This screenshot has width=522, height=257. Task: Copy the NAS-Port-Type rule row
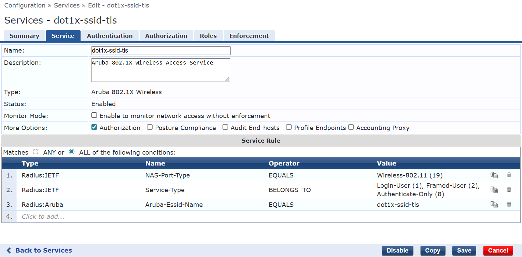coord(494,175)
